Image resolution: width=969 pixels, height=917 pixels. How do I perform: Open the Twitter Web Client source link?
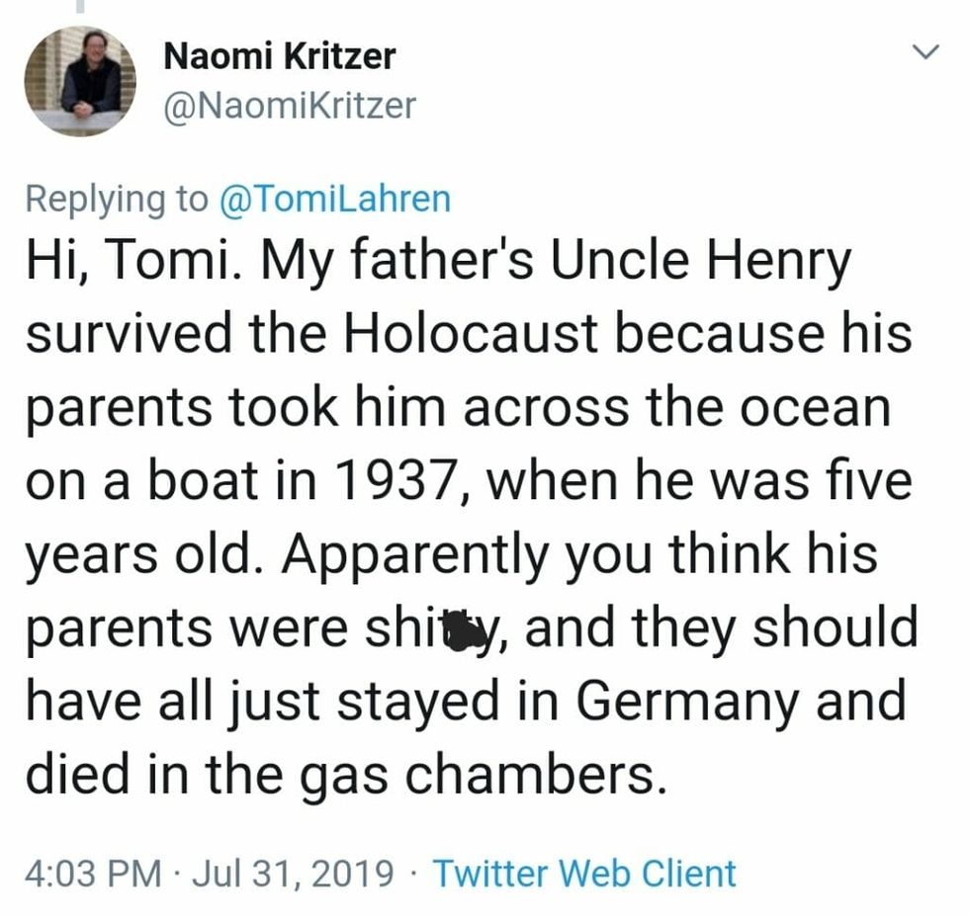[584, 874]
